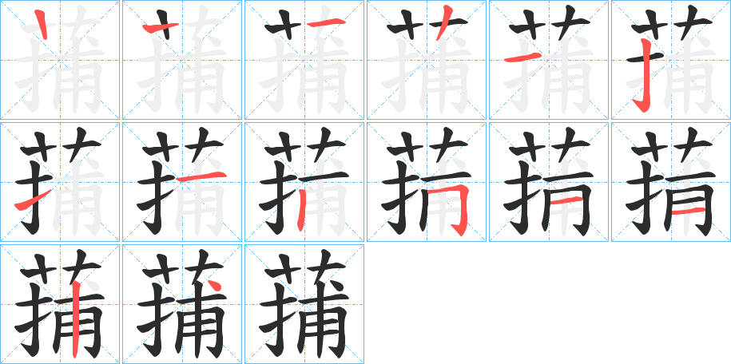Image resolution: width=731 pixels, height=364 pixels.
Task: Open the tenth stroke step panel
Action: tap(427, 182)
